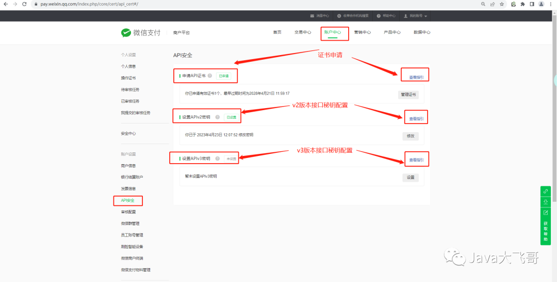Reload the page with the refresh icon

tap(24, 4)
